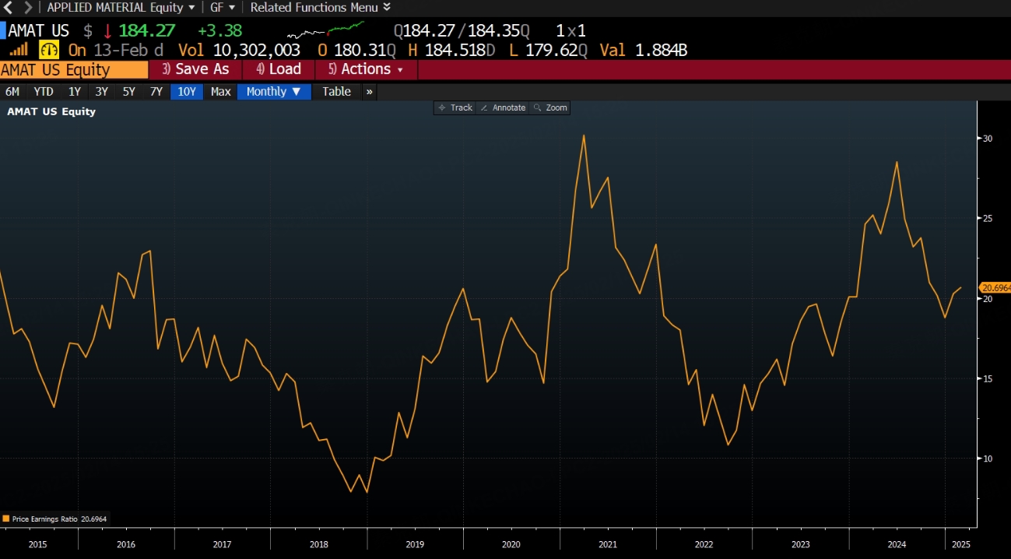Click the Load button

click(279, 69)
